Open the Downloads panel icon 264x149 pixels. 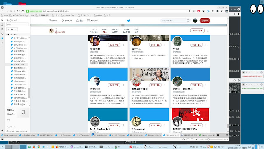2,24
